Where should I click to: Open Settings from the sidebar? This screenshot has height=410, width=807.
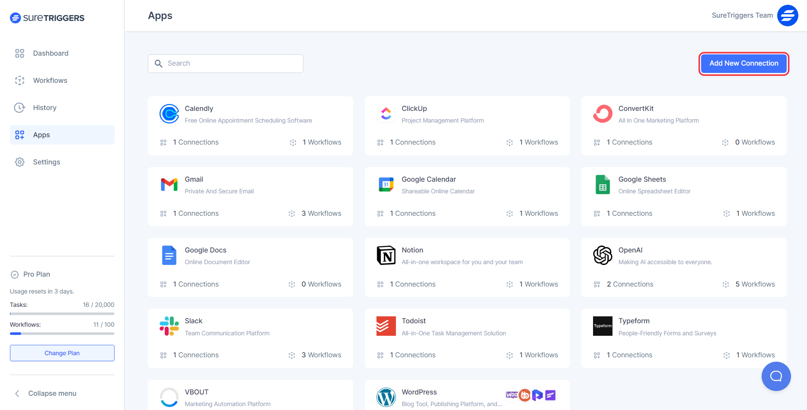(x=62, y=162)
